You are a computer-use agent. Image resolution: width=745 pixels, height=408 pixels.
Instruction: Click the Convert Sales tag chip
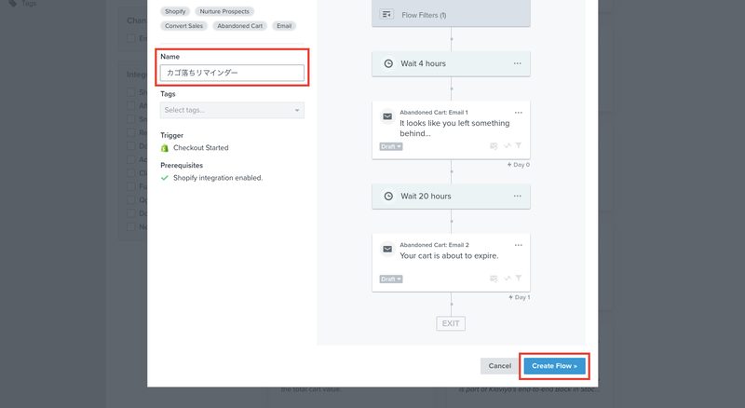[183, 26]
